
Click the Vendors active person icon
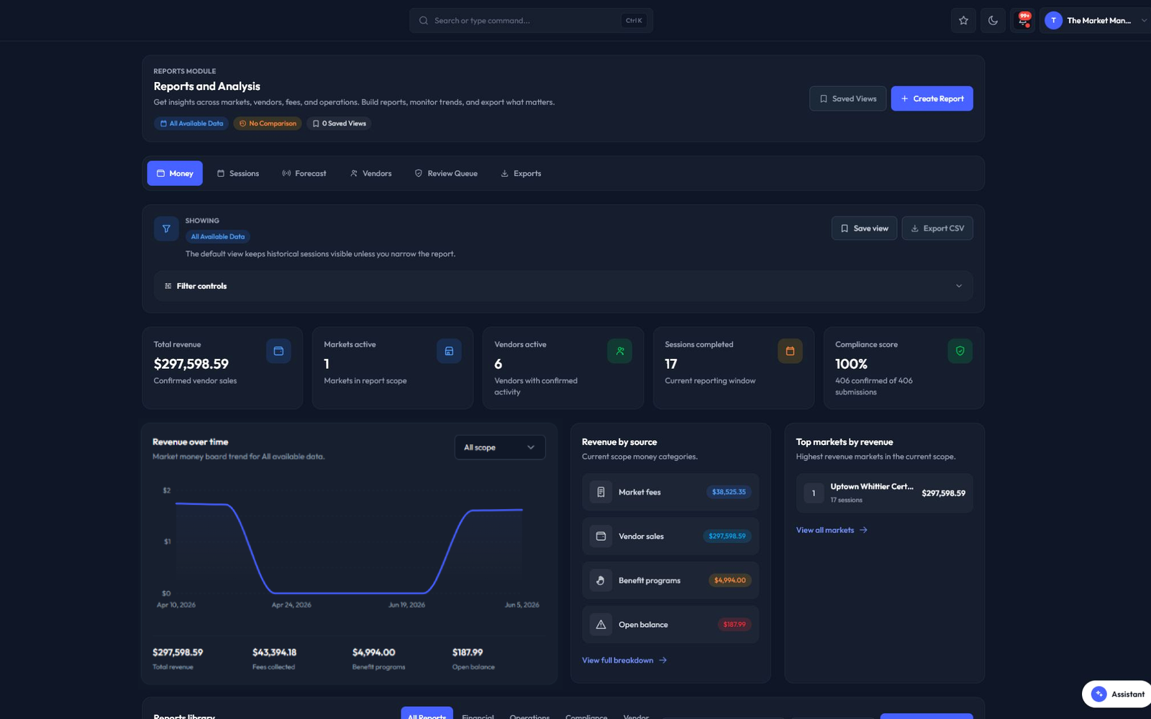pos(619,351)
